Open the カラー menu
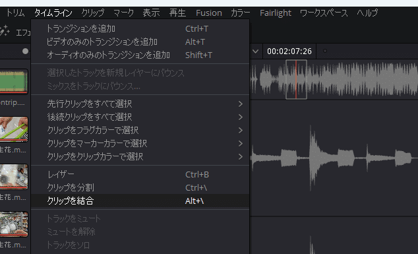 point(241,13)
